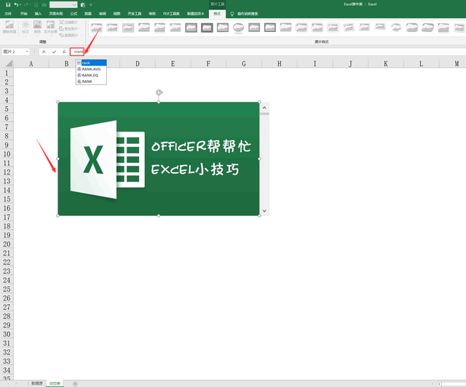Image resolution: width=466 pixels, height=387 pixels.
Task: Apply the second picture style thumbnail
Action: point(112,28)
